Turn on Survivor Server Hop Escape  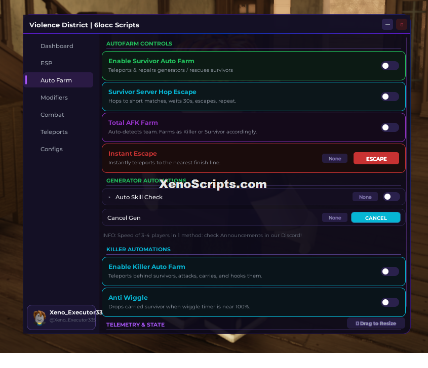pos(390,97)
